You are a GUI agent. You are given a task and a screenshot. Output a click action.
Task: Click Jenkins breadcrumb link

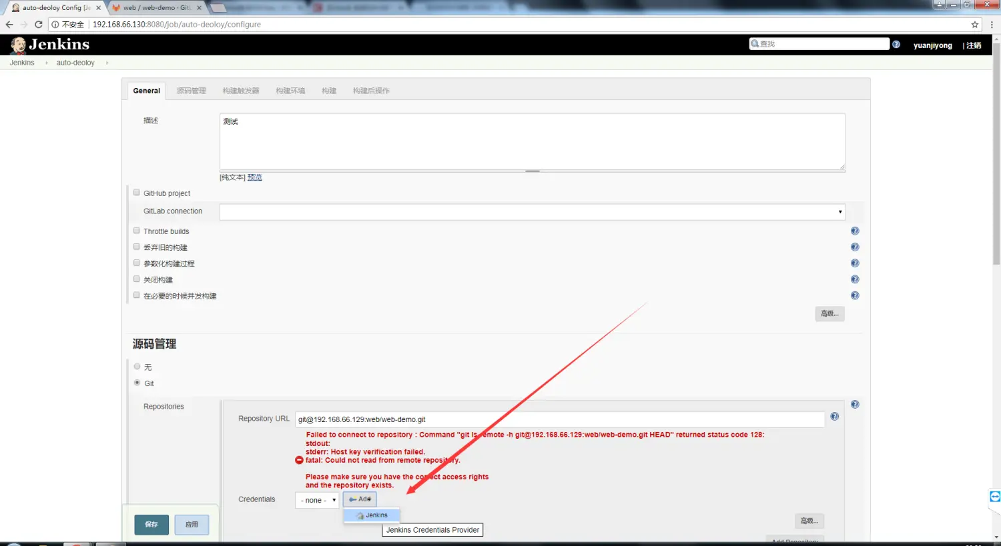22,63
